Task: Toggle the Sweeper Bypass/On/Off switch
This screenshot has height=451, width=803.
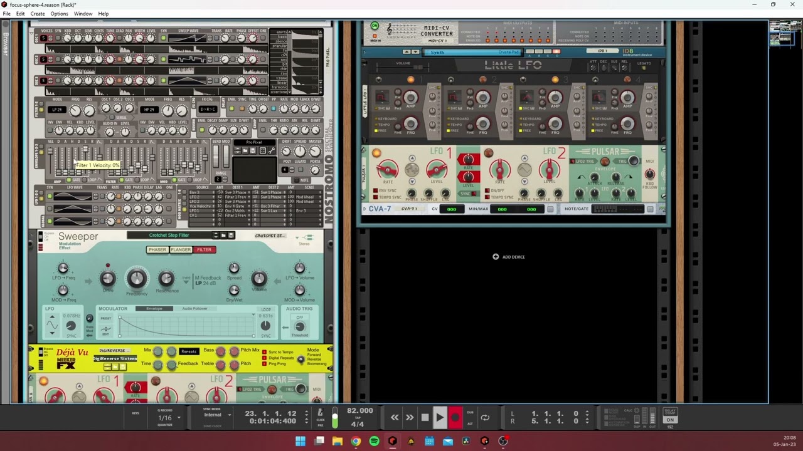Action: (x=41, y=237)
